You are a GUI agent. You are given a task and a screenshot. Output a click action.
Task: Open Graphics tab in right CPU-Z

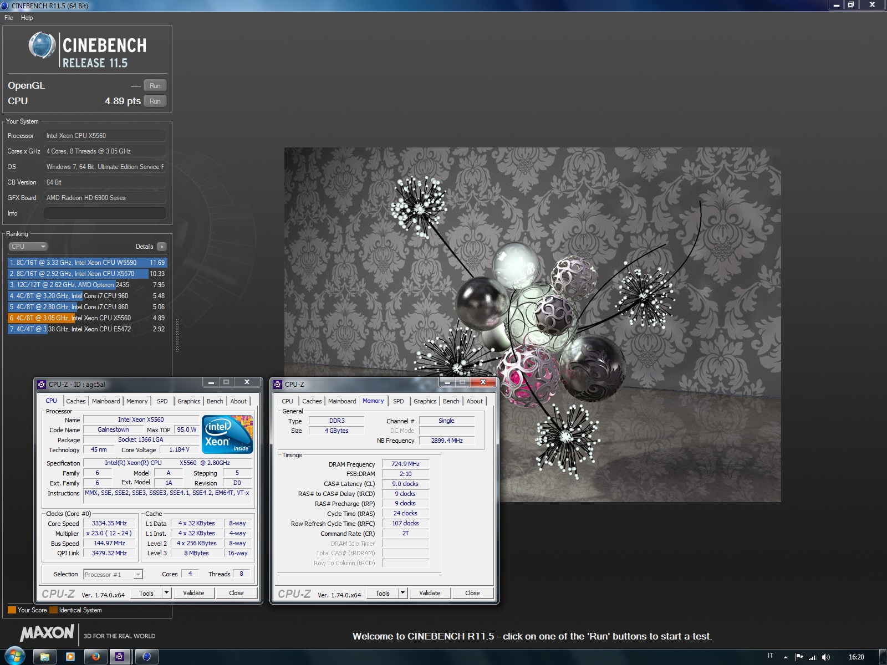(x=425, y=401)
